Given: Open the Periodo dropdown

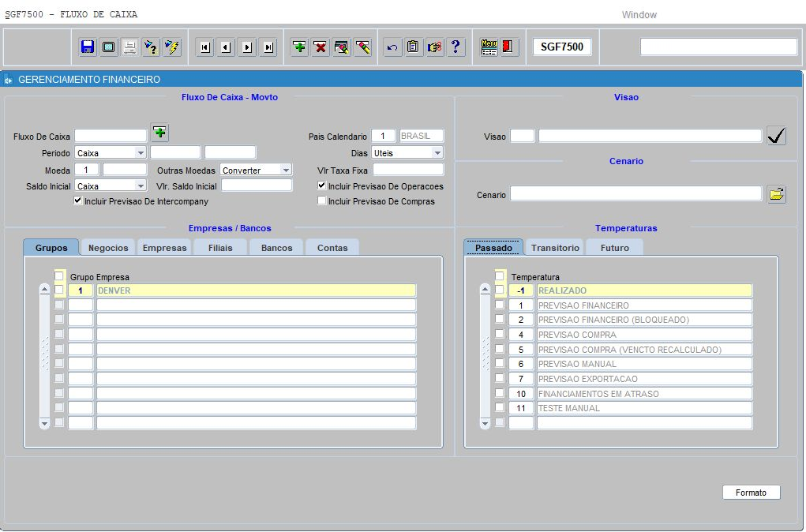Looking at the screenshot, I should coord(141,152).
